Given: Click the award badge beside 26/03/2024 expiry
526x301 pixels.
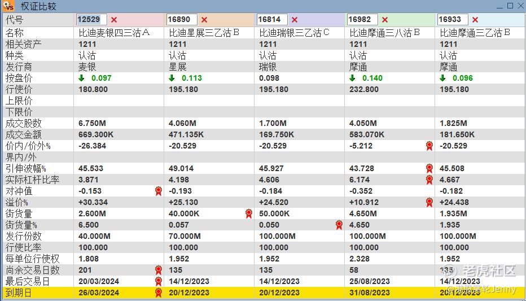Looking at the screenshot, I should 159,293.
